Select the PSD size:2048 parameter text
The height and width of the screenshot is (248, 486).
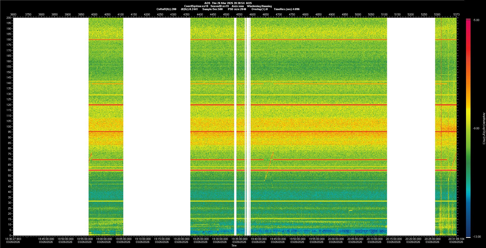click(x=237, y=9)
